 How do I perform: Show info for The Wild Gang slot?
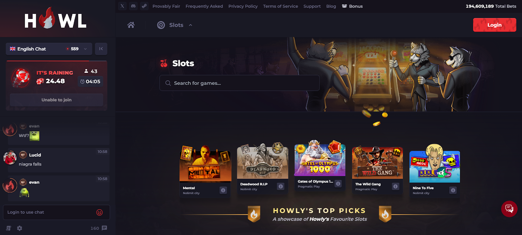[x=395, y=186]
